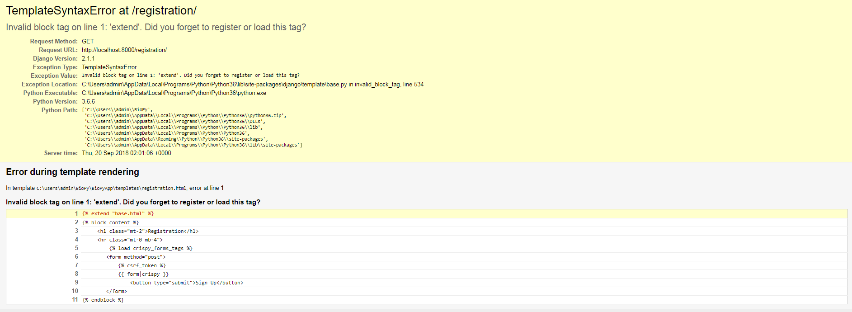Click the Server time value 'Thu, 20 Sep 2018'
852x312 pixels.
127,153
